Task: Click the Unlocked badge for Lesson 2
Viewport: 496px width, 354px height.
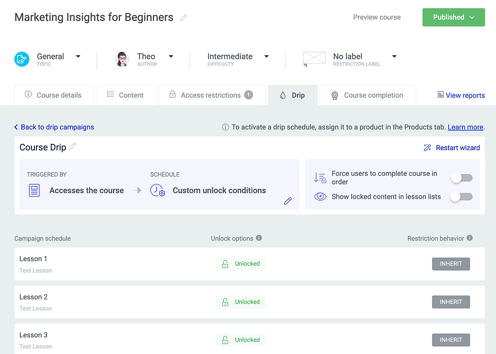Action: (x=241, y=302)
